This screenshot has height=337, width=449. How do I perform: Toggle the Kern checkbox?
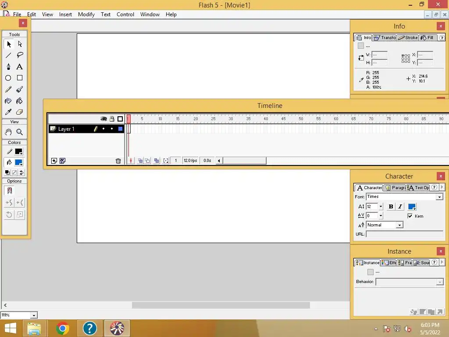[410, 216]
